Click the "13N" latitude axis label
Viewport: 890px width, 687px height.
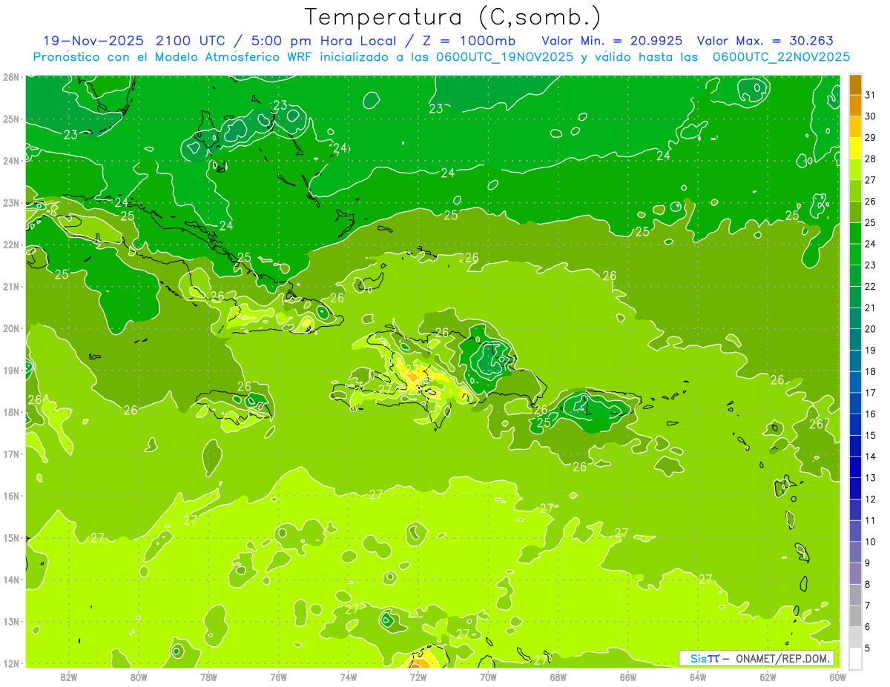click(11, 621)
